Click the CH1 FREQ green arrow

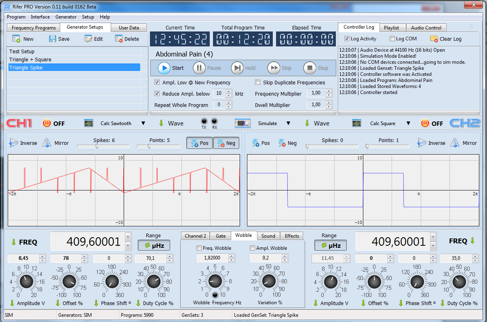(13, 242)
